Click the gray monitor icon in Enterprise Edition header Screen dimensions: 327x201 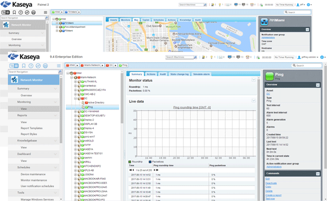[x=238, y=57]
